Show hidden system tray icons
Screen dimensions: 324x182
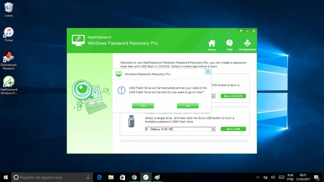(258, 177)
